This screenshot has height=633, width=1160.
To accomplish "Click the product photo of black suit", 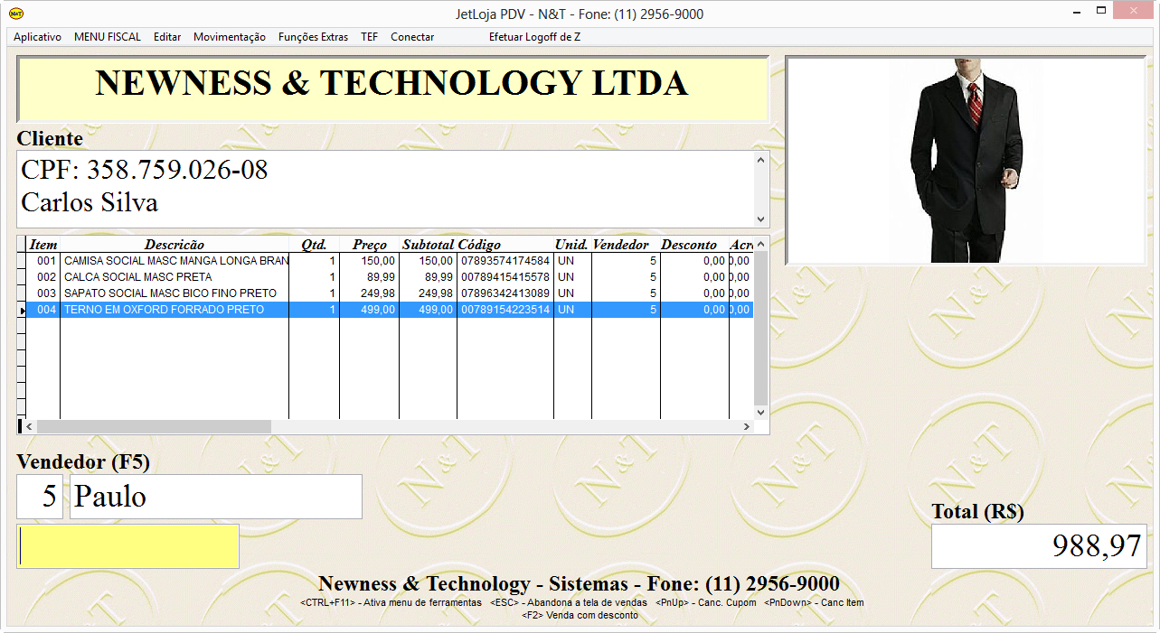I will (x=966, y=161).
